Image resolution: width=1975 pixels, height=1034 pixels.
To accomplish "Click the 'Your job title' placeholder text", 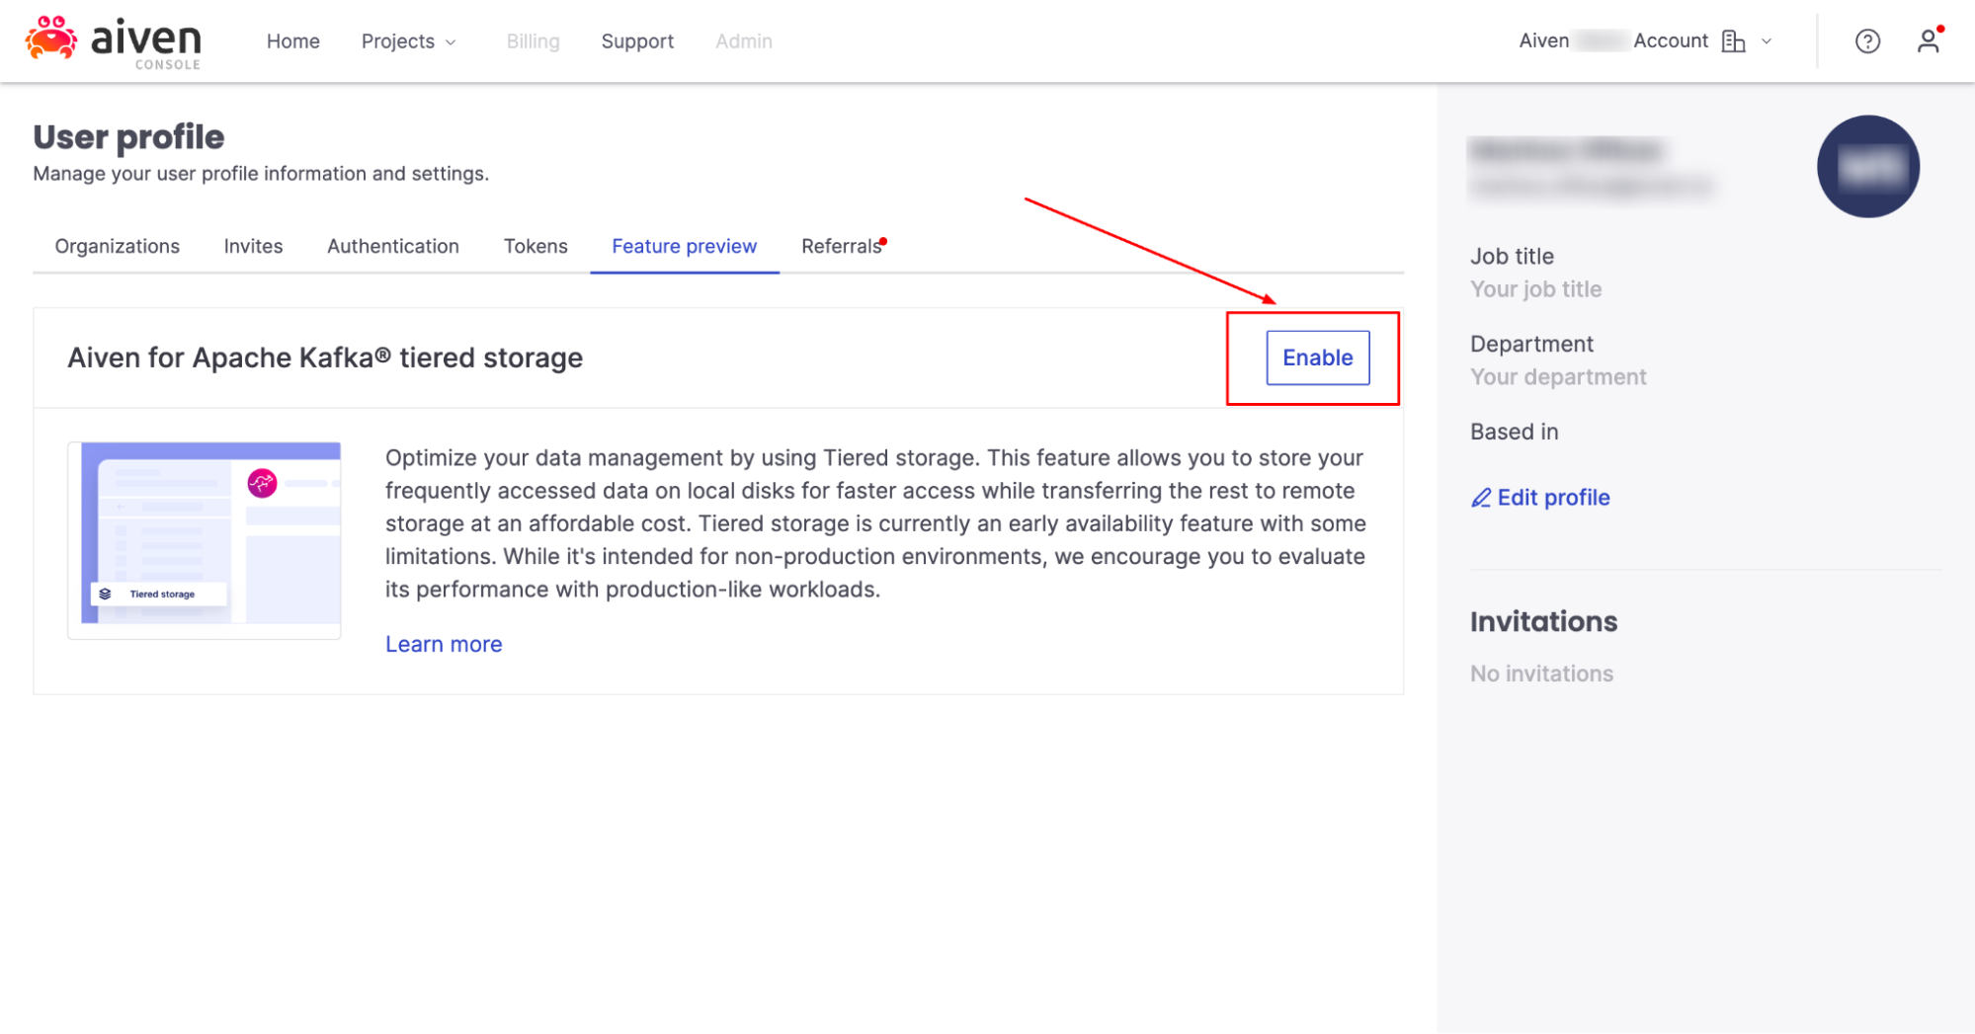I will tap(1535, 289).
